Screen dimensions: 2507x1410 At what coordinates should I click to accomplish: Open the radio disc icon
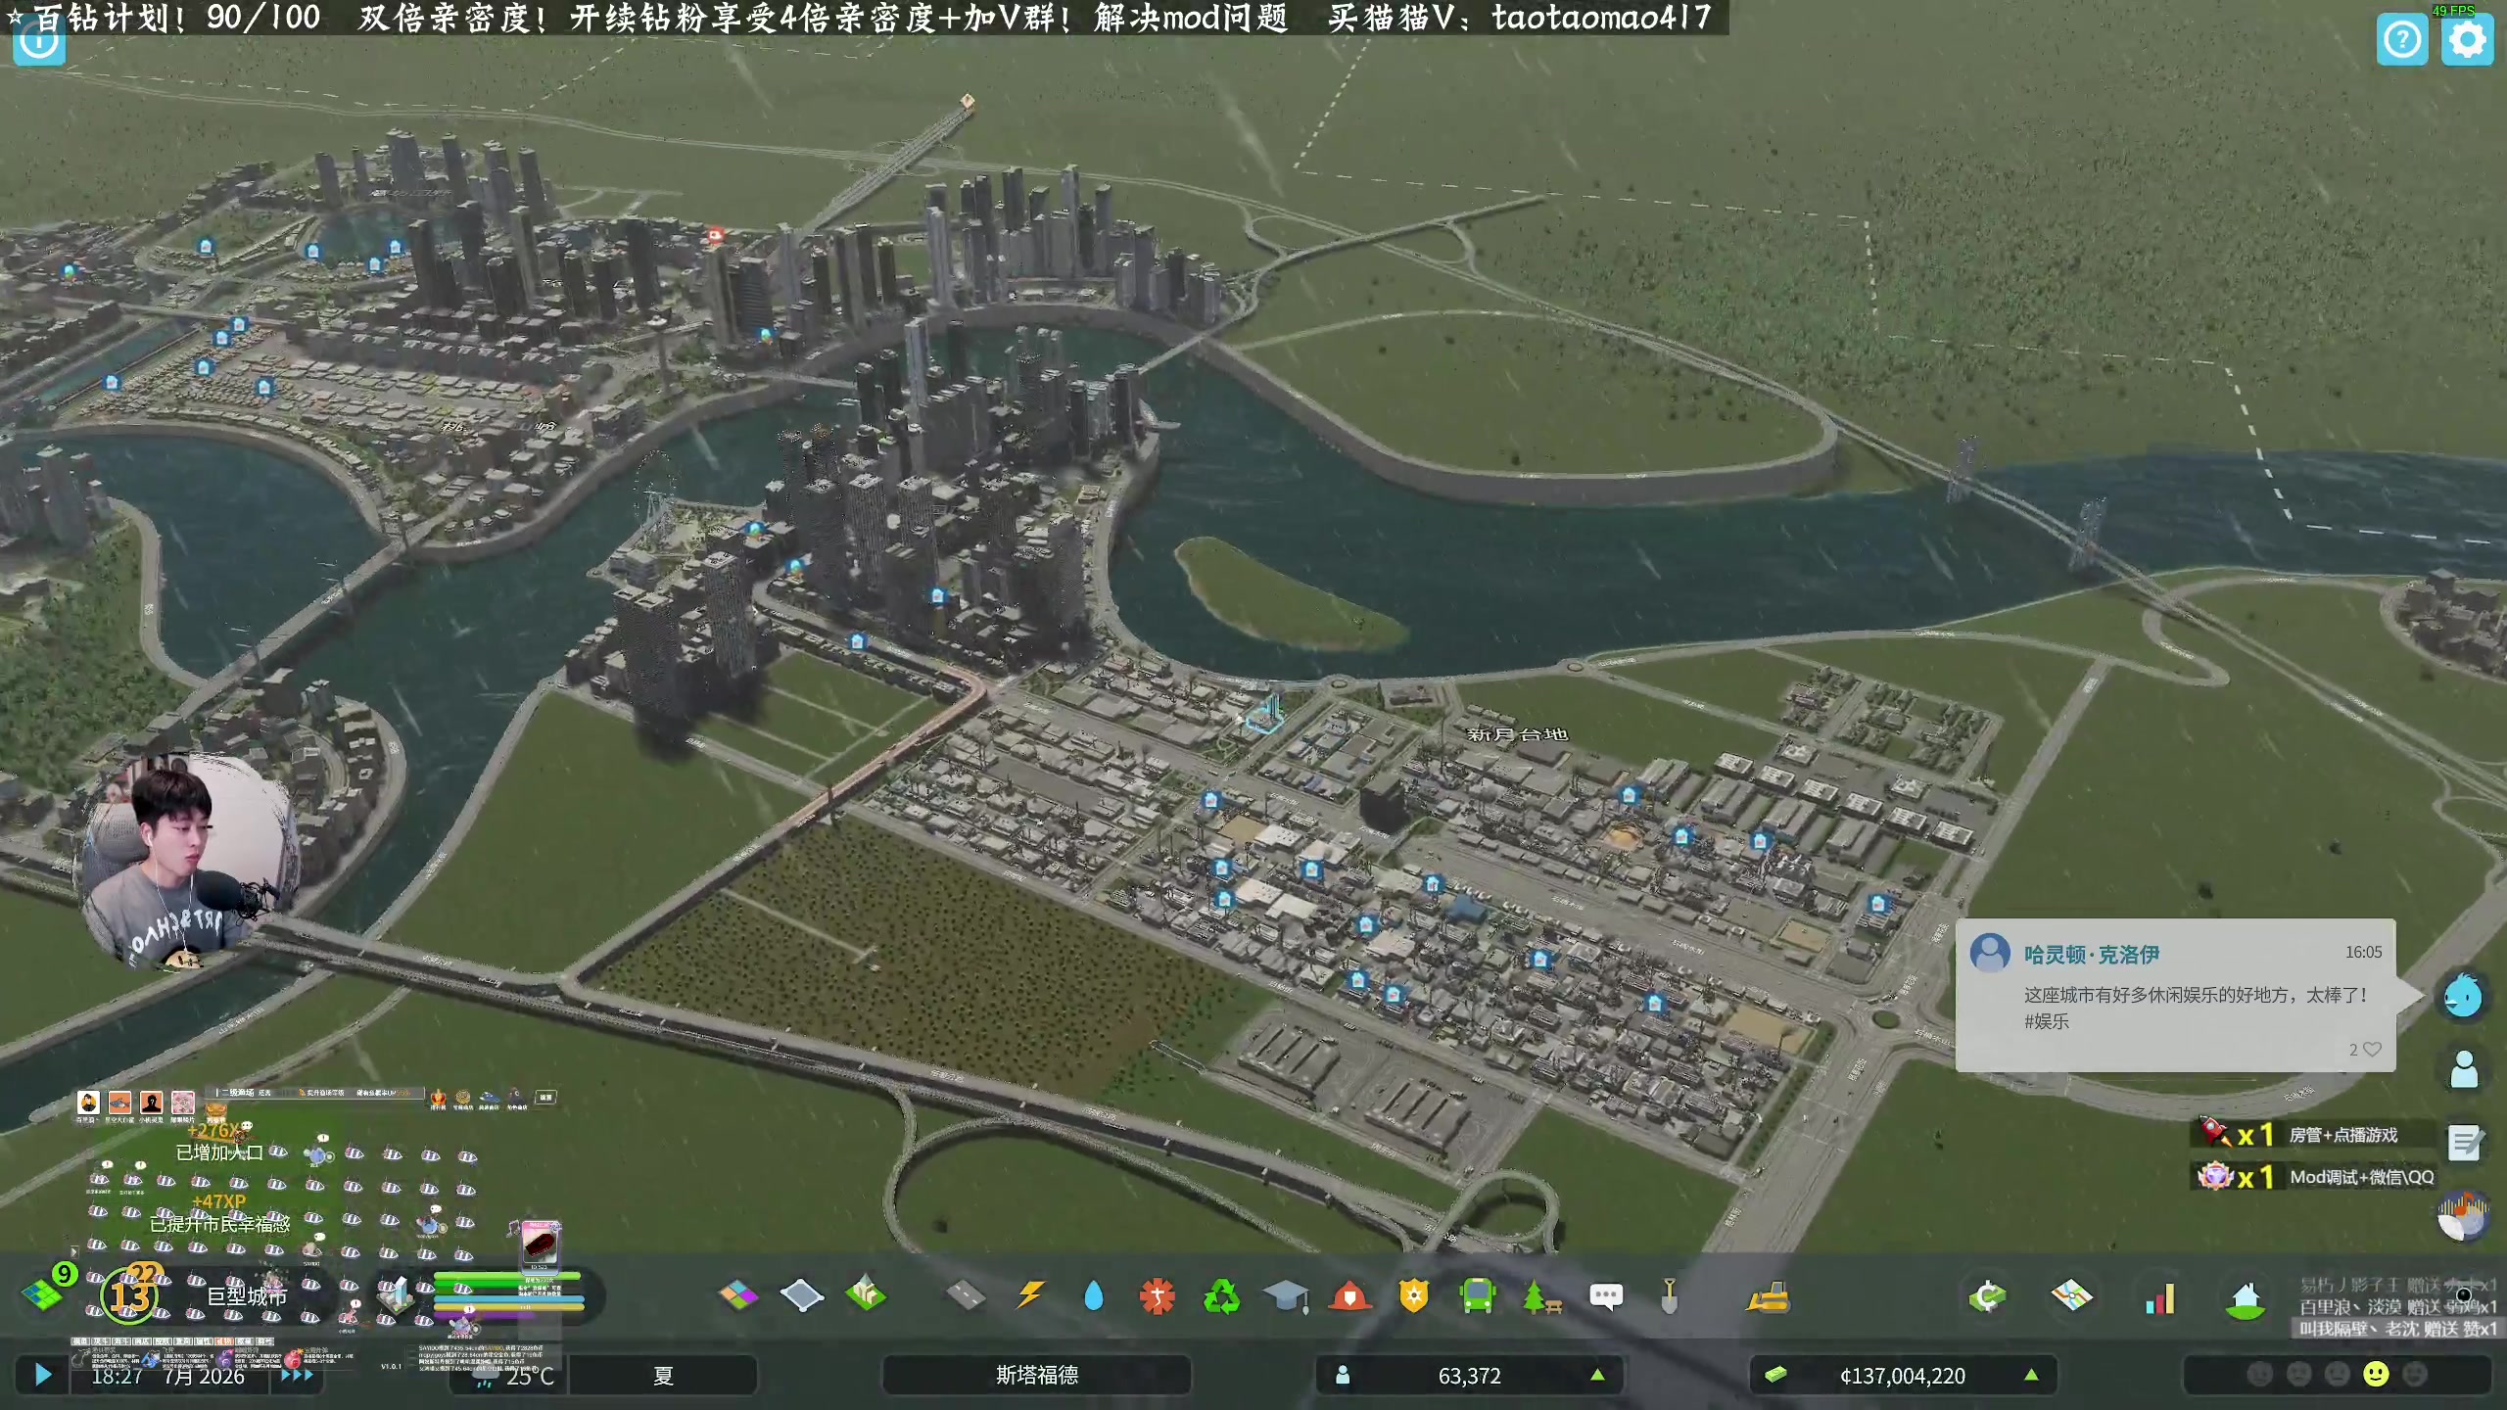coord(2464,1216)
